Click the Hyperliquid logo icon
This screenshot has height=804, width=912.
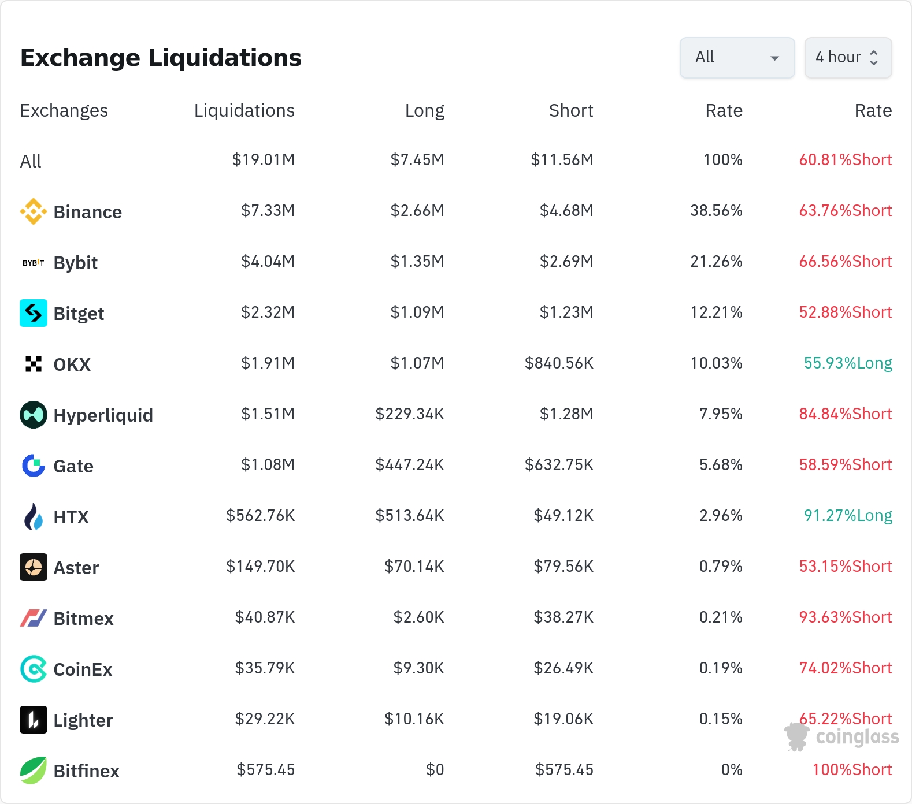tap(34, 415)
